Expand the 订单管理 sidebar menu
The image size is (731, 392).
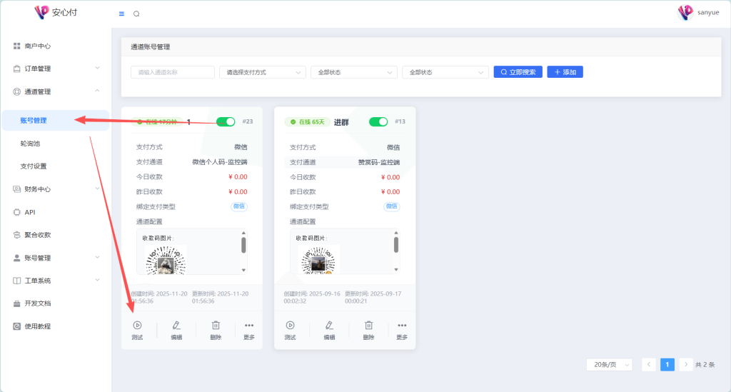[x=56, y=69]
